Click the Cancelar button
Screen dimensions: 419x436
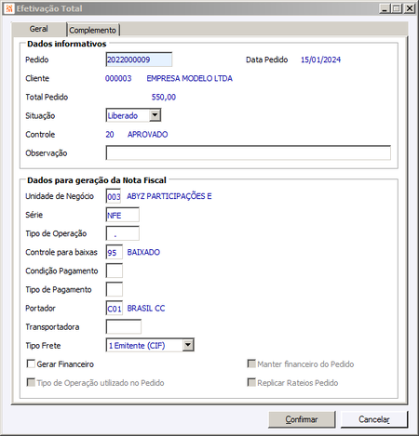374,419
